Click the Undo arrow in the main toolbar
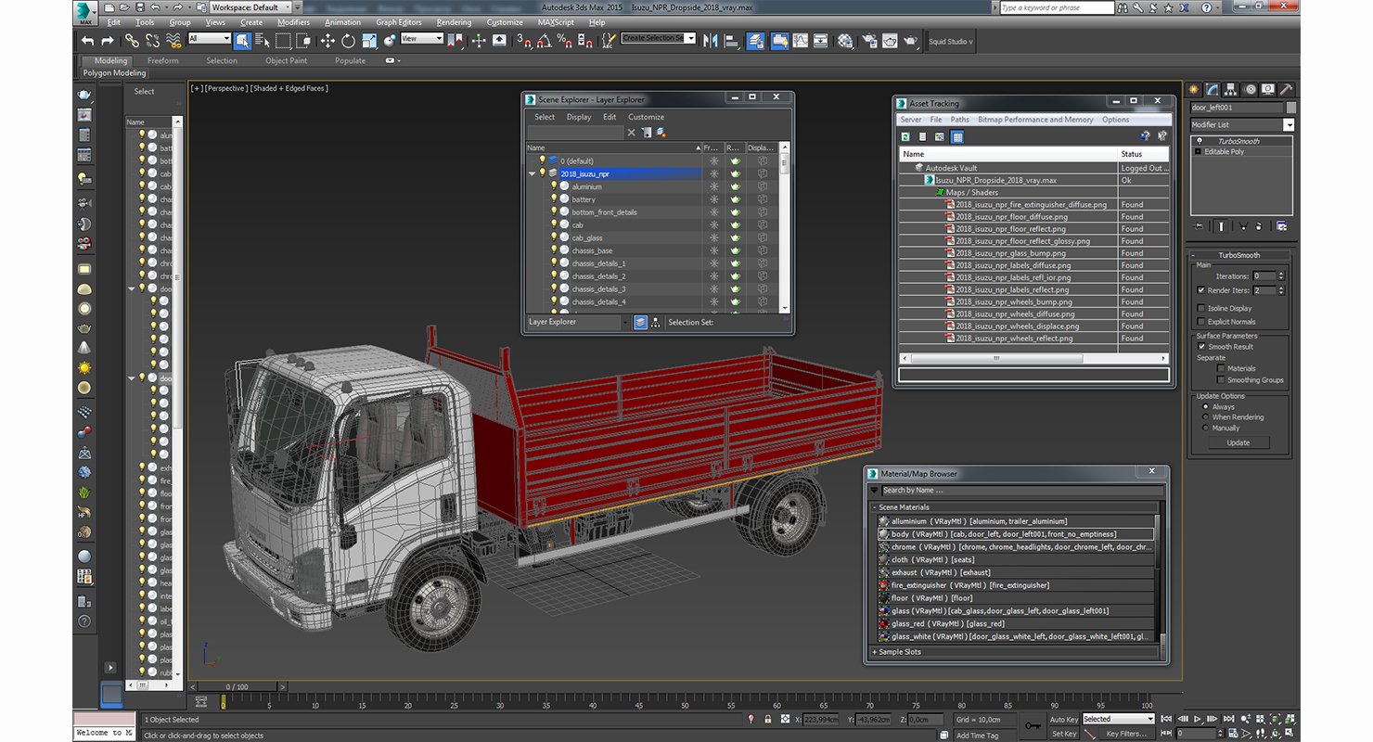Viewport: 1373px width, 742px height. [87, 41]
